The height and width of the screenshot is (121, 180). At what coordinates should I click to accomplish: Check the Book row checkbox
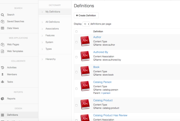[x=76, y=72]
